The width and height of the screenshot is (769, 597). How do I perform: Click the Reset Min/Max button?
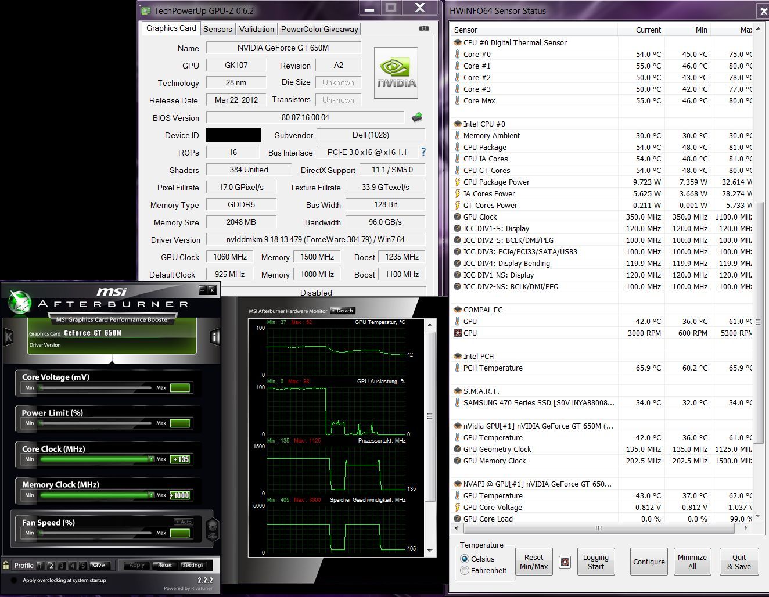point(534,562)
